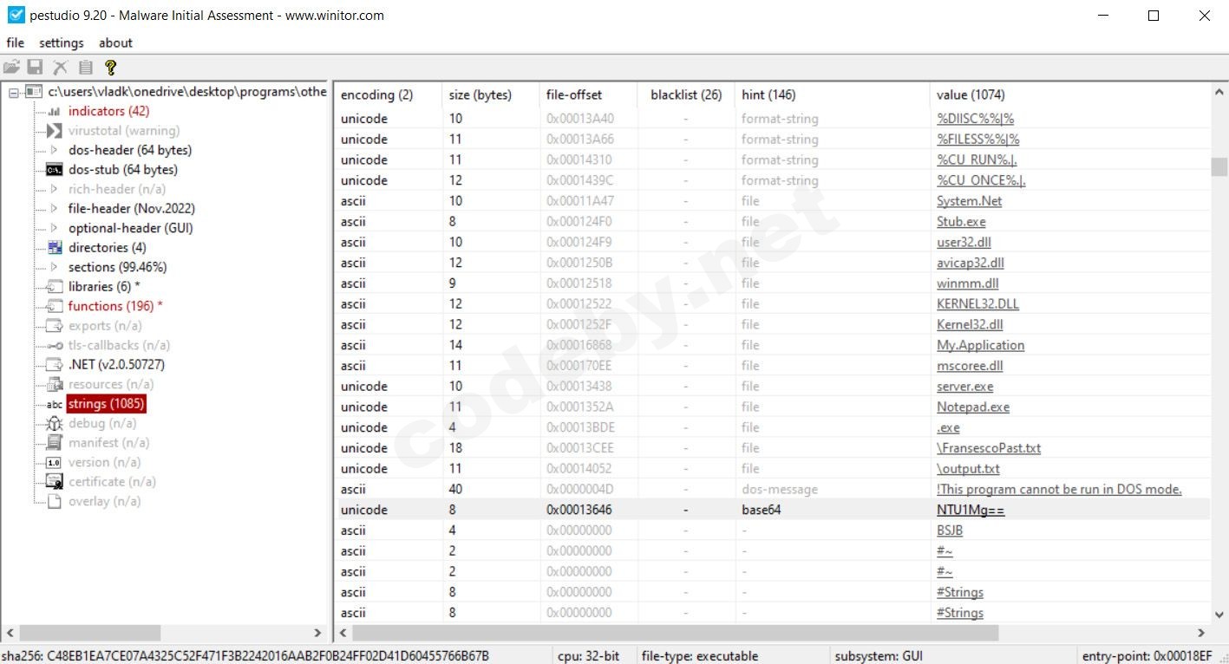Expand the rich-header (n/a) node
This screenshot has height=664, width=1229.
click(x=54, y=189)
